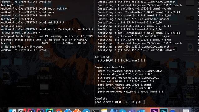
Task: Click 's: No such file or directory' line
Action: [x=22, y=47]
